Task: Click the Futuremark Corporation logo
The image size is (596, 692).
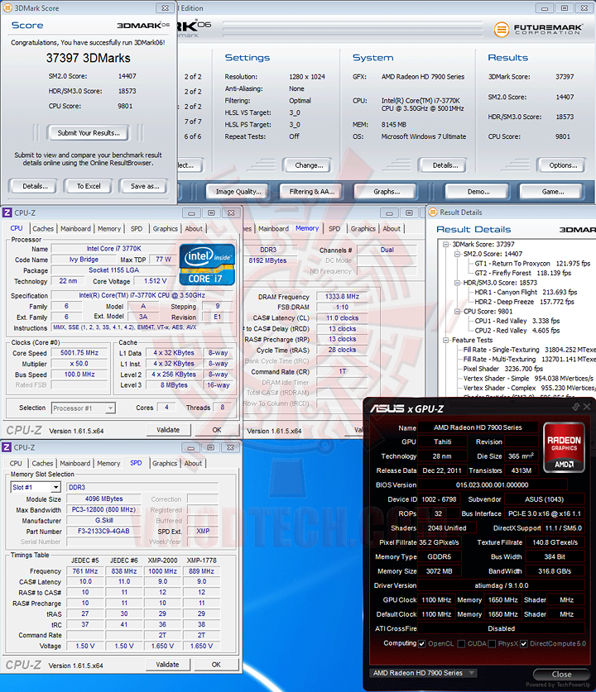Action: click(x=538, y=29)
